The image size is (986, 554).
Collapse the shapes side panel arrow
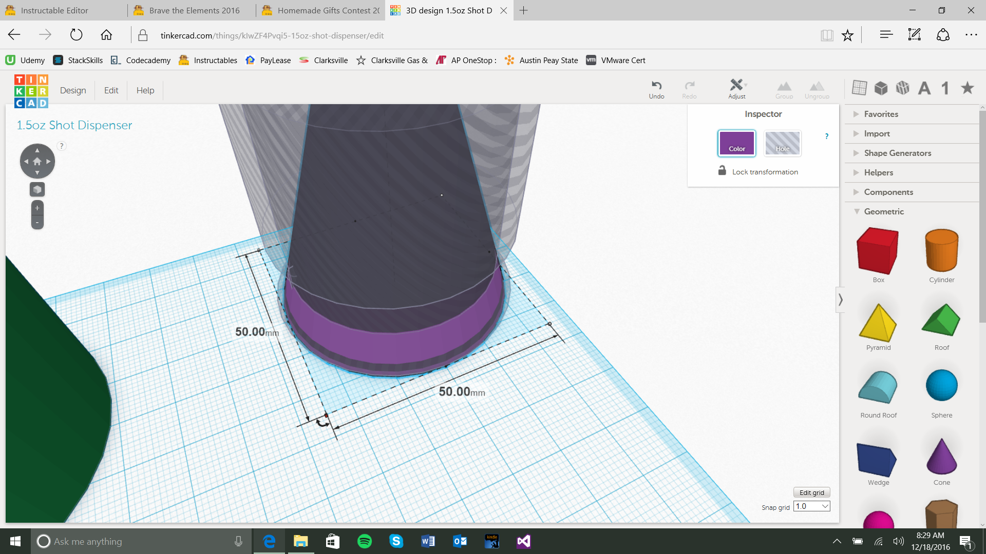[840, 300]
